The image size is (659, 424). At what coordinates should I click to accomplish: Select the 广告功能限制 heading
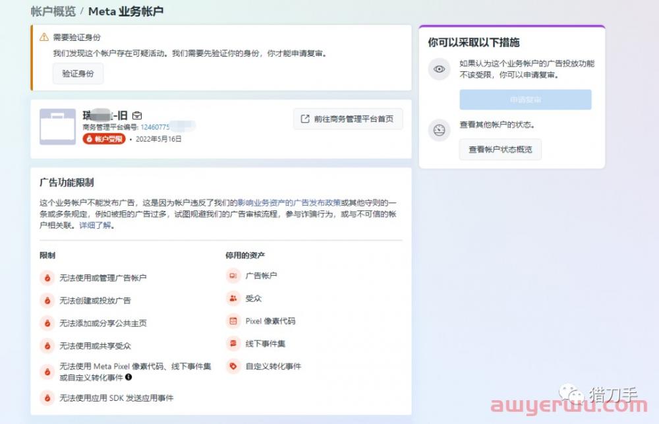tap(67, 183)
